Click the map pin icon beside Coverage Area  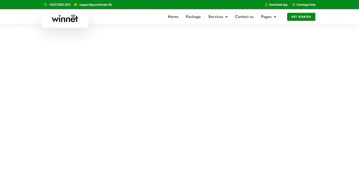(x=294, y=4)
